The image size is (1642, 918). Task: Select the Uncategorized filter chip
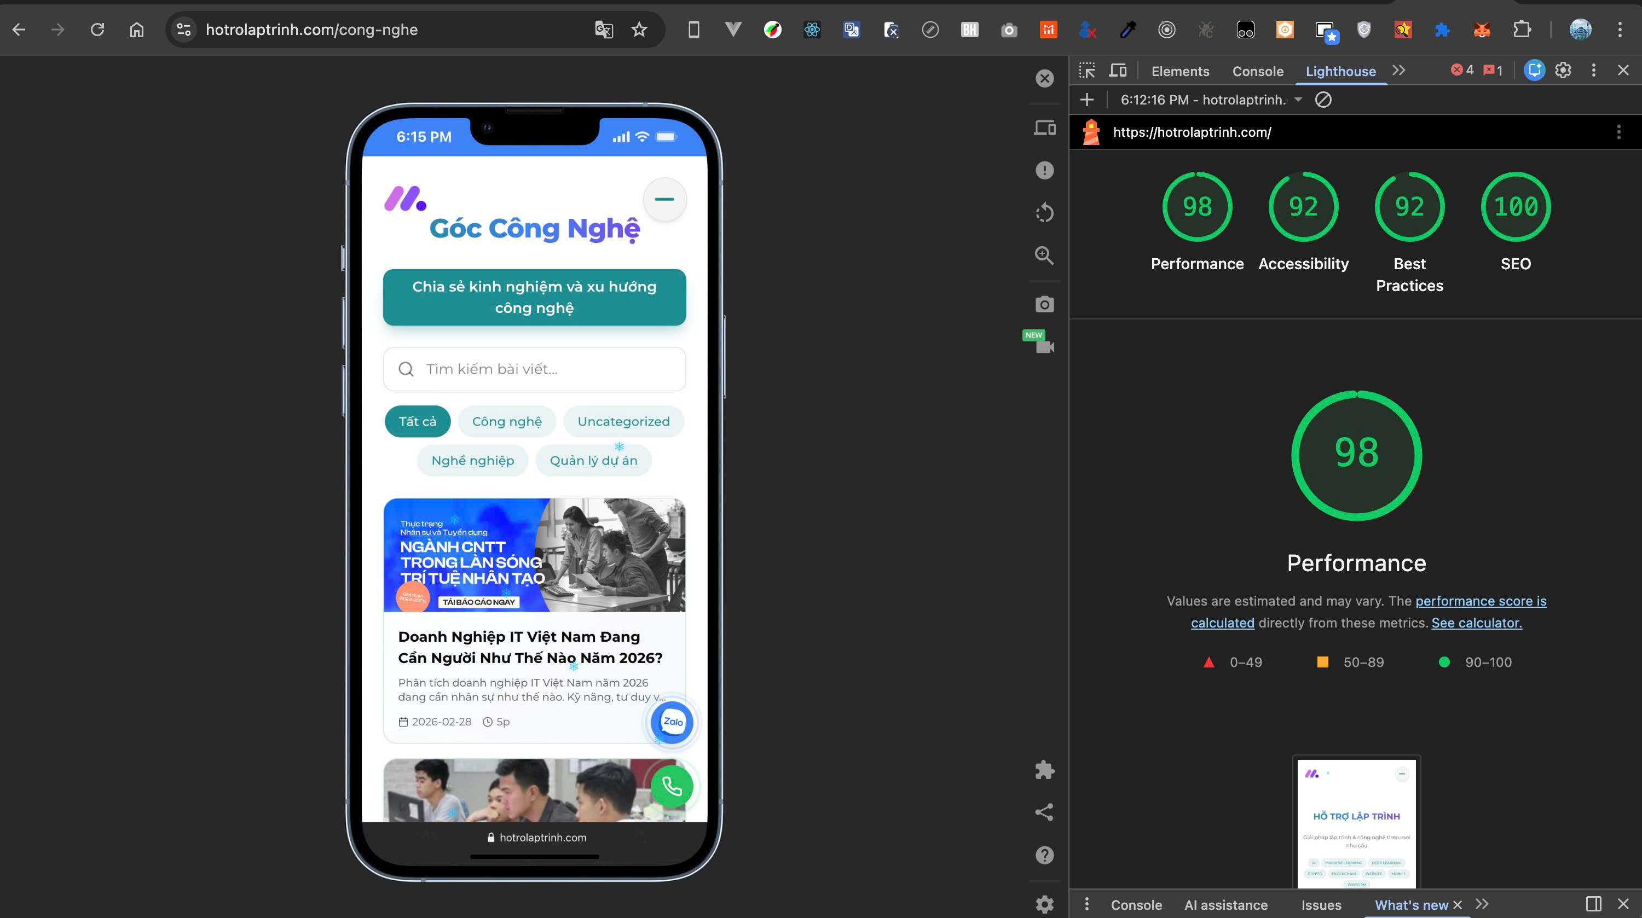tap(623, 421)
